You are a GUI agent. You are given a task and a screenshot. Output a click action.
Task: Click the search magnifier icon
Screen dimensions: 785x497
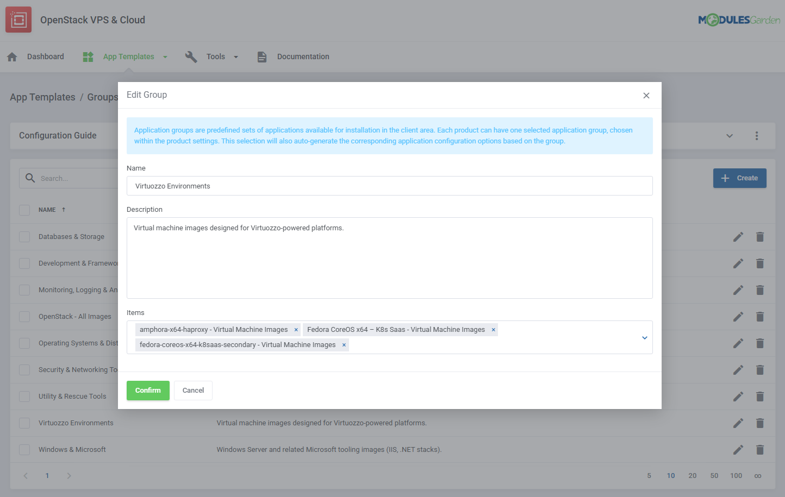pos(30,178)
